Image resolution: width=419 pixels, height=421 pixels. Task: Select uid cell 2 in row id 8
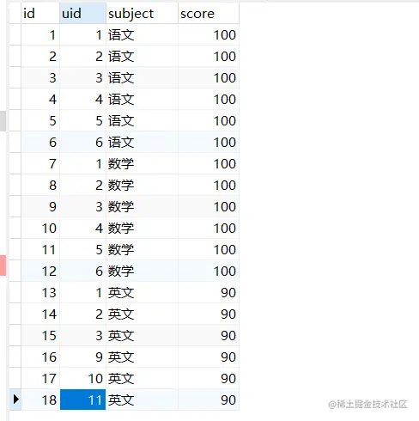(x=82, y=185)
